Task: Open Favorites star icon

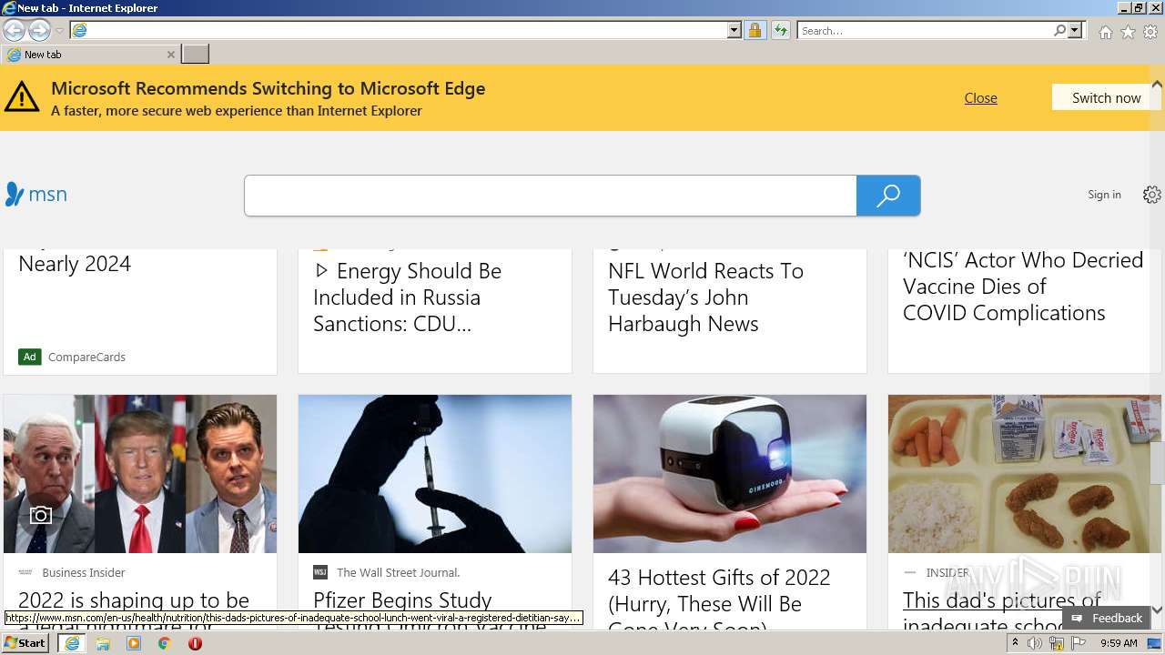Action: pyautogui.click(x=1128, y=32)
